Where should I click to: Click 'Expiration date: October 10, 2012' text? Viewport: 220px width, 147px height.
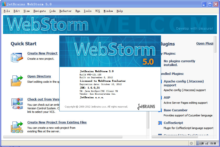[x=101, y=84]
